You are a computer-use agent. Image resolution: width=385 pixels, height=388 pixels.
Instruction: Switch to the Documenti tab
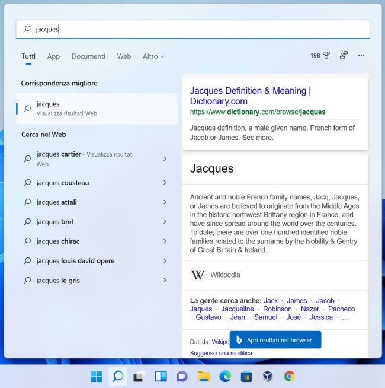88,56
